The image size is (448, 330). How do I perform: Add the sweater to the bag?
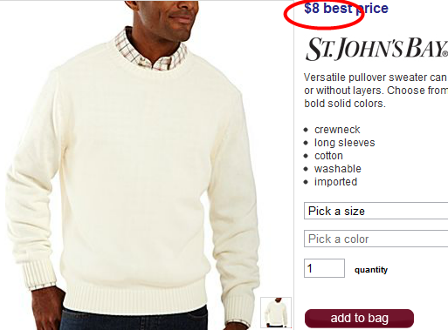click(359, 318)
